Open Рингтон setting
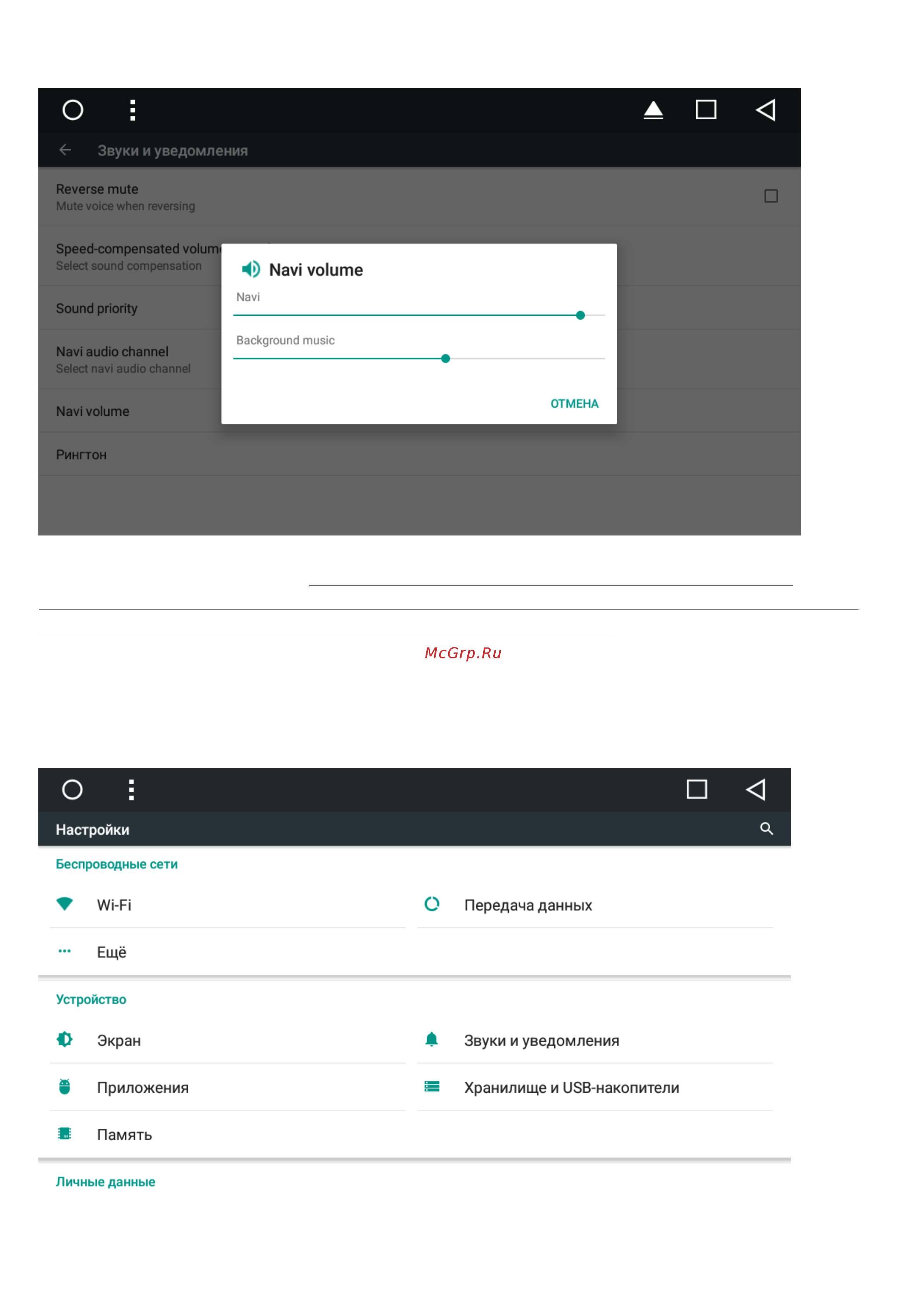The image size is (922, 1305). [419, 454]
